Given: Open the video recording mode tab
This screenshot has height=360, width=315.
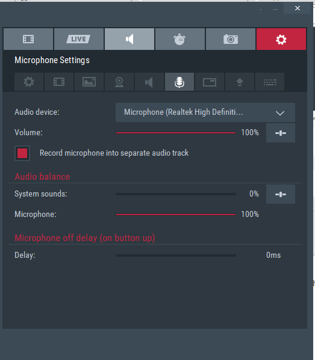Looking at the screenshot, I should coord(28,39).
